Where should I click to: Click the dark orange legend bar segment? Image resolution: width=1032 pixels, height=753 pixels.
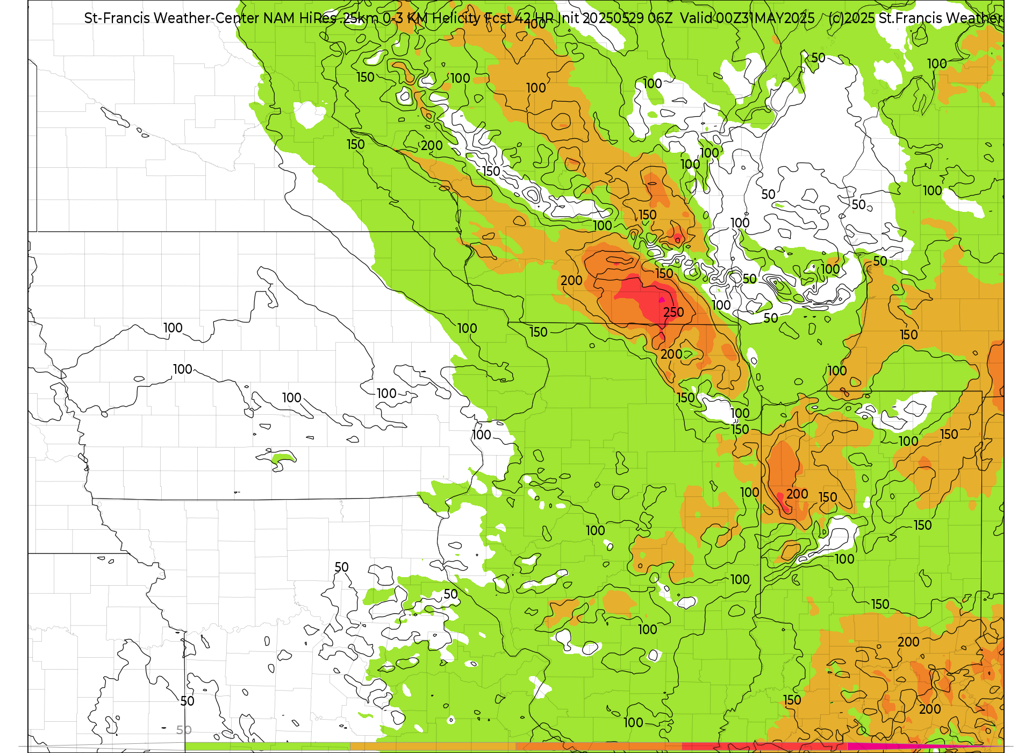point(598,747)
